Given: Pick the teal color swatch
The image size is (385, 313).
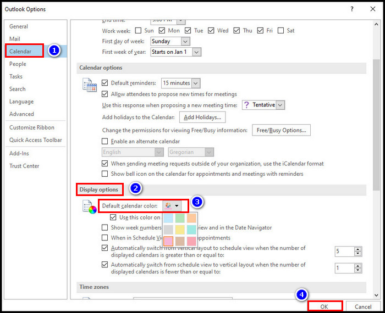Looking at the screenshot, I should coord(191,230).
